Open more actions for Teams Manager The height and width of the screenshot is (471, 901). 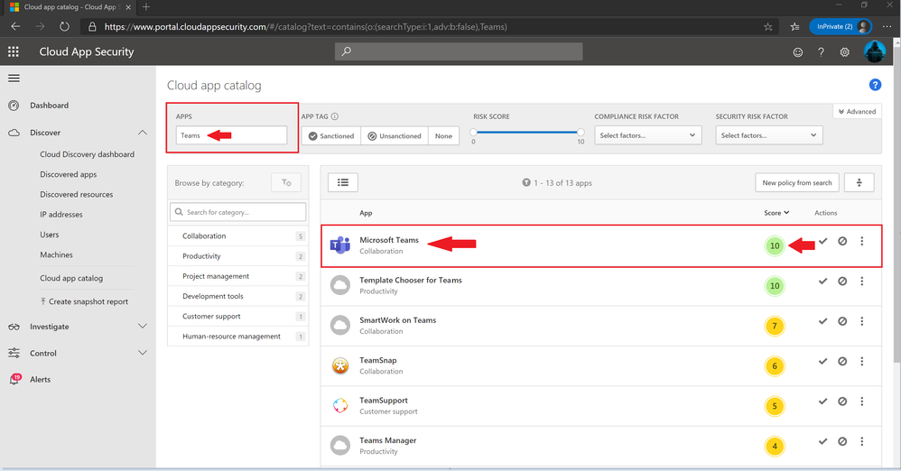(862, 441)
